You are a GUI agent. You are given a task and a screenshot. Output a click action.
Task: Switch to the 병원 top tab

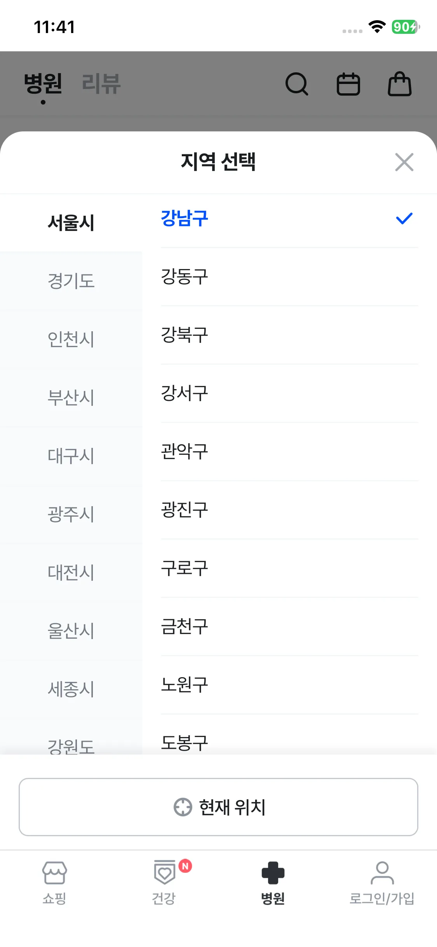pos(43,84)
